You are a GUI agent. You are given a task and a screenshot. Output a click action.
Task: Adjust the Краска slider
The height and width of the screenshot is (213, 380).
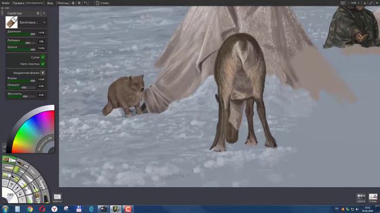coord(21,50)
